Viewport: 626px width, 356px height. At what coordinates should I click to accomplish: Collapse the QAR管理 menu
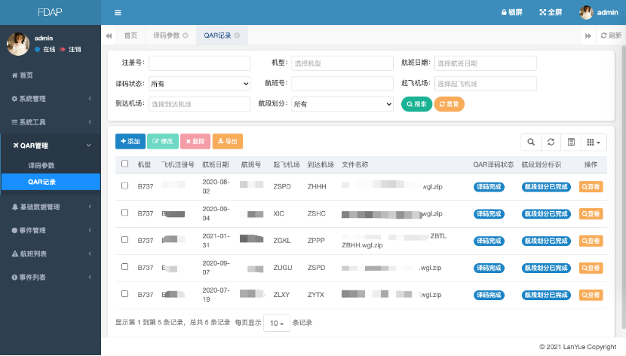(x=51, y=146)
